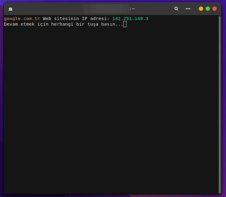Open the terminal search icon

pos(176,9)
